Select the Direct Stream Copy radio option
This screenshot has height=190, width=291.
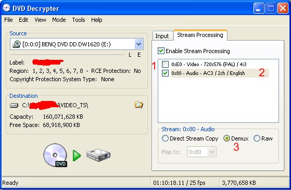[x=165, y=138]
